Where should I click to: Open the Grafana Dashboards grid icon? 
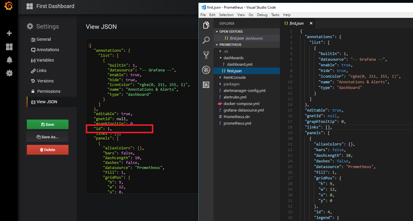coord(9,47)
